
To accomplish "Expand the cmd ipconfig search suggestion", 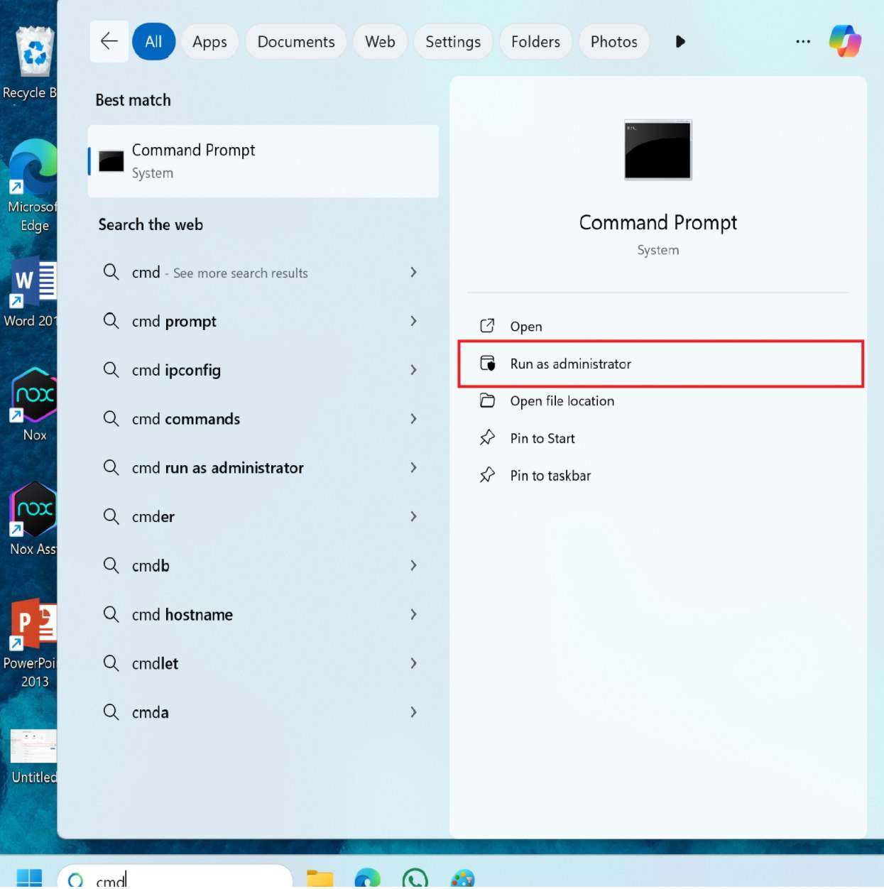I will click(x=414, y=370).
